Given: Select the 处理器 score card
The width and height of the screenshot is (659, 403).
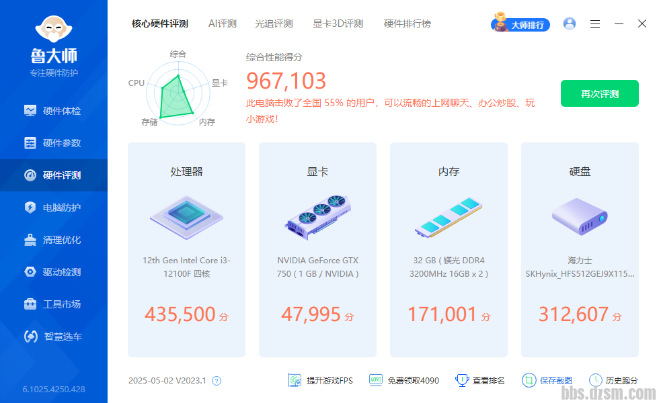Looking at the screenshot, I should [x=186, y=249].
